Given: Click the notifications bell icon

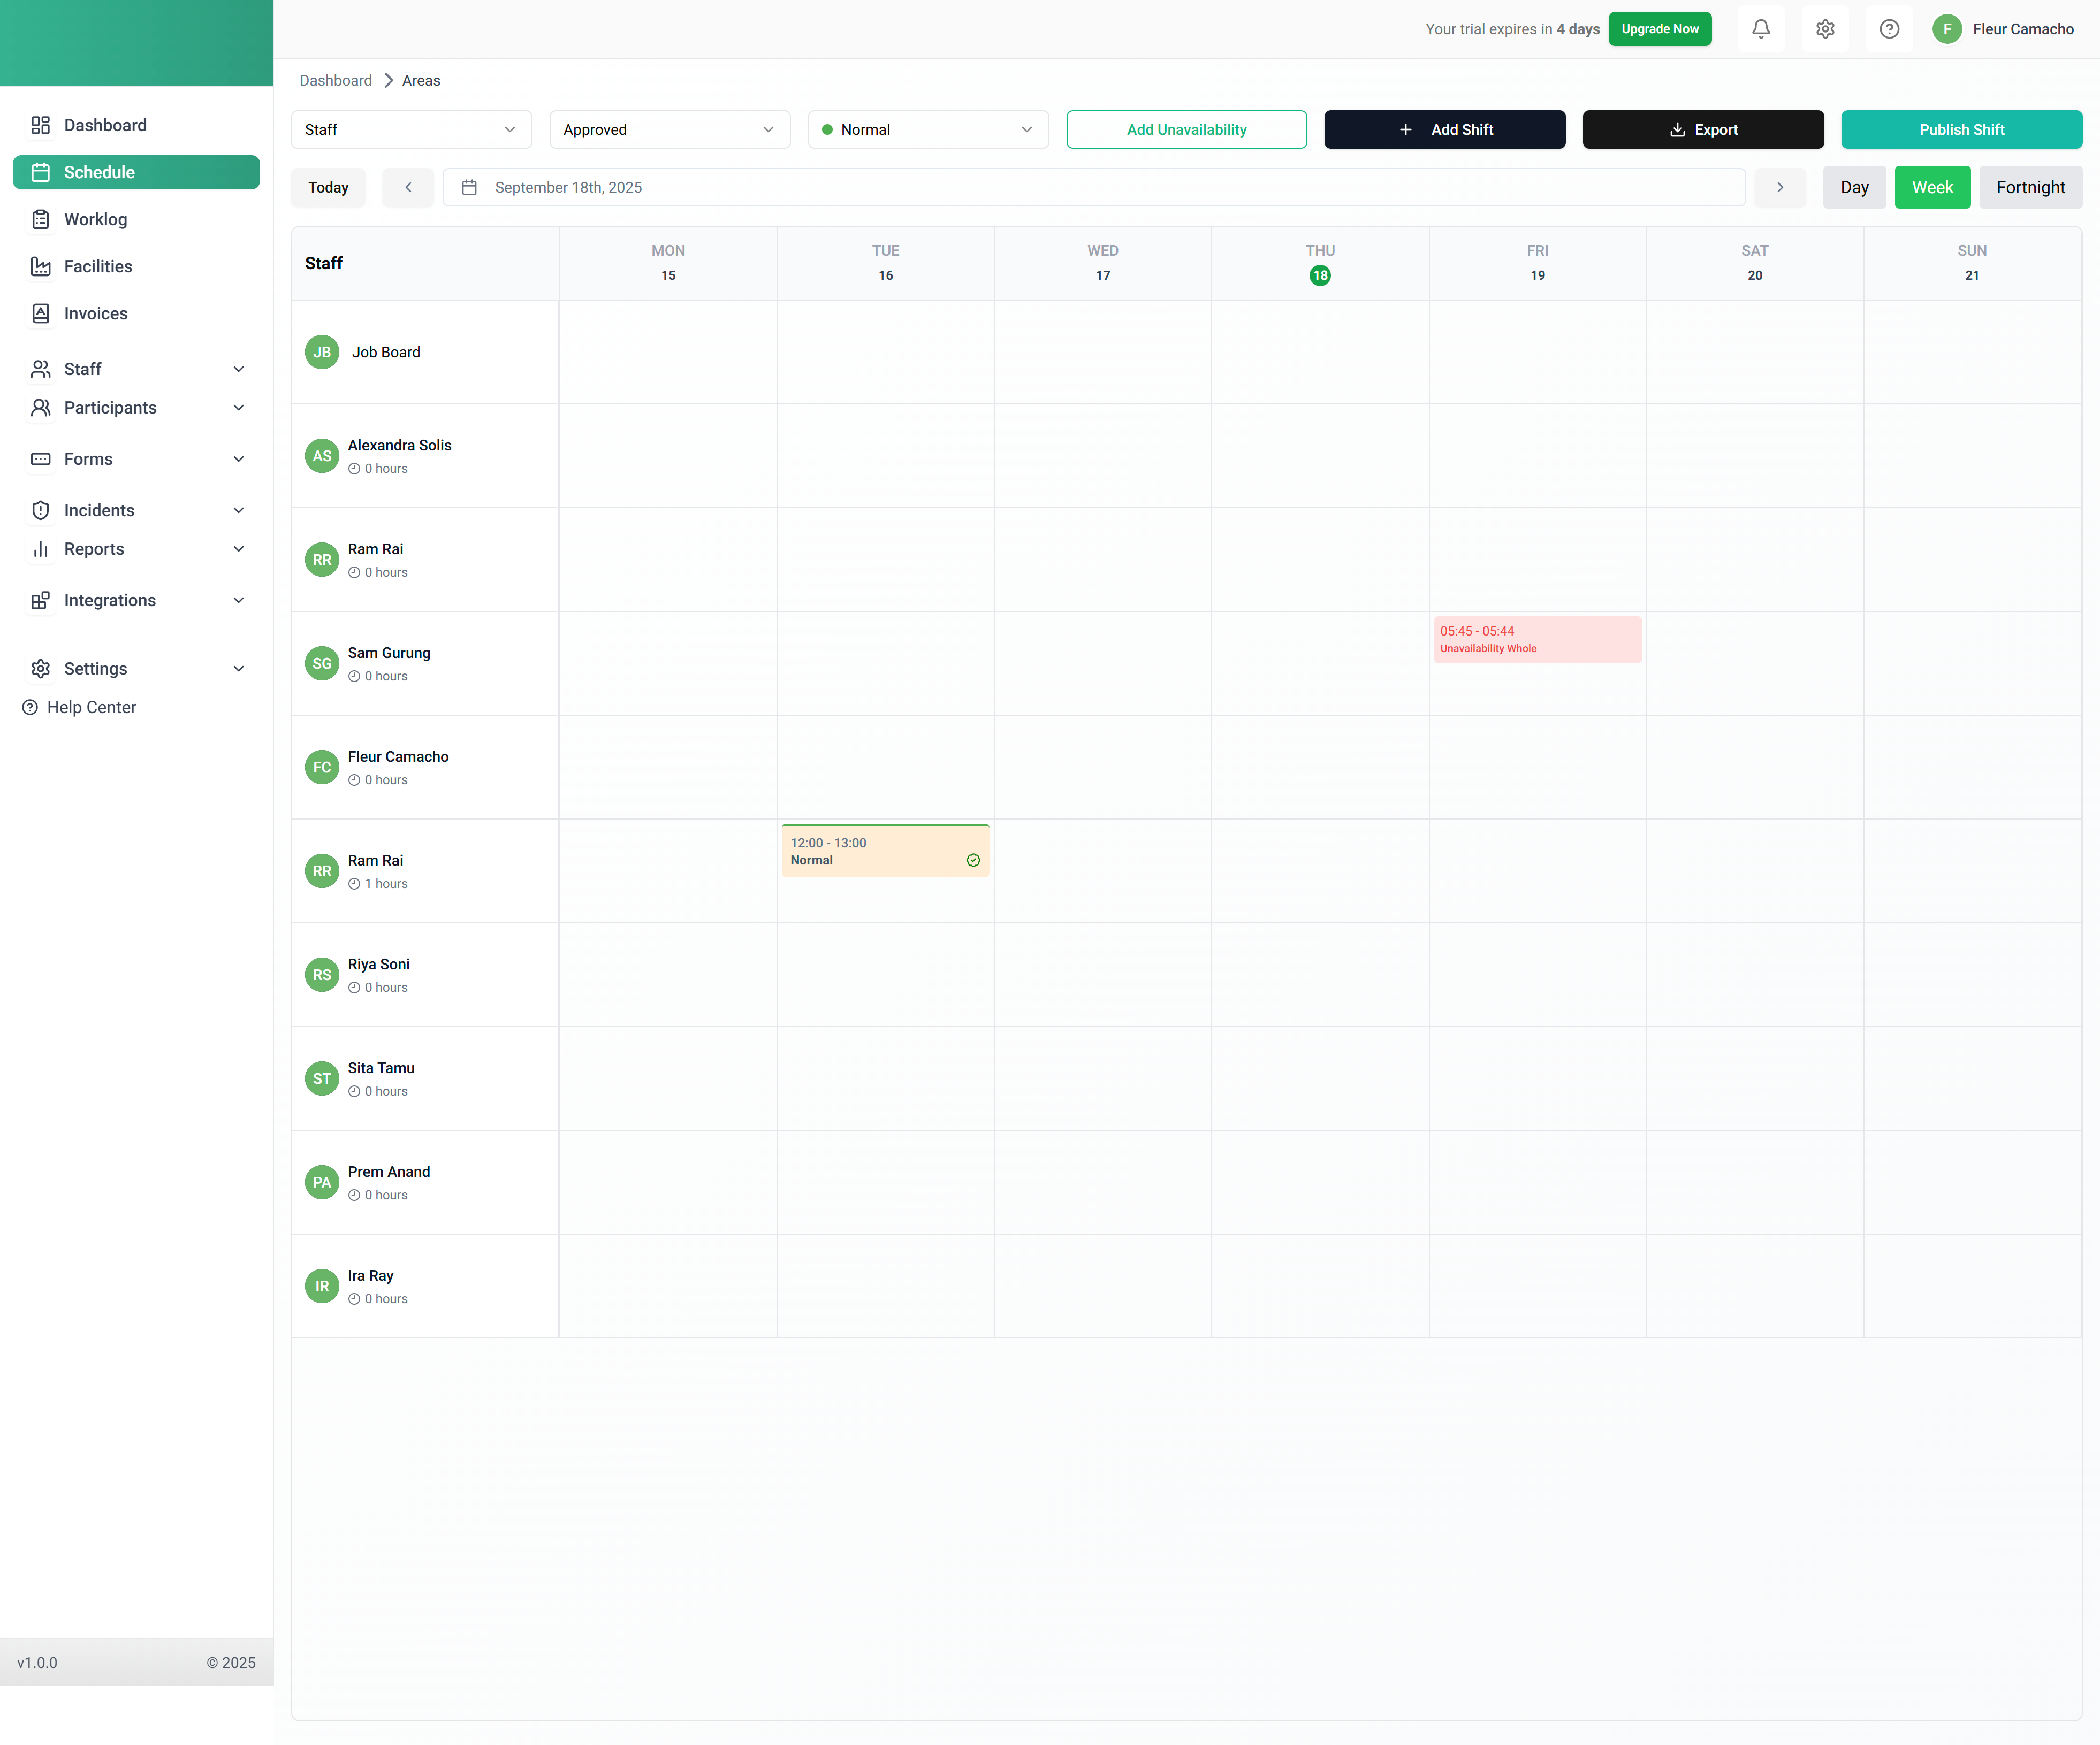Looking at the screenshot, I should (1761, 29).
